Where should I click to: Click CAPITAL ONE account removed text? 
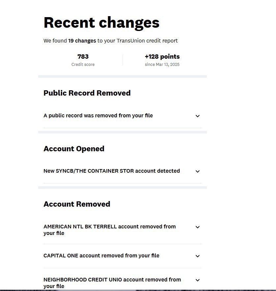coord(101,256)
